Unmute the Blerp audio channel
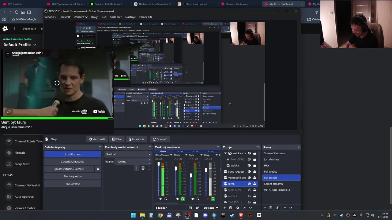The image size is (392, 220). 208,199
